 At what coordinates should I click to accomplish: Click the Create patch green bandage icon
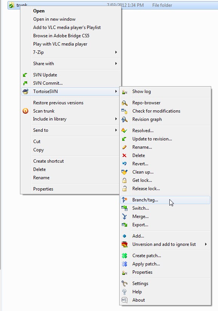click(124, 255)
